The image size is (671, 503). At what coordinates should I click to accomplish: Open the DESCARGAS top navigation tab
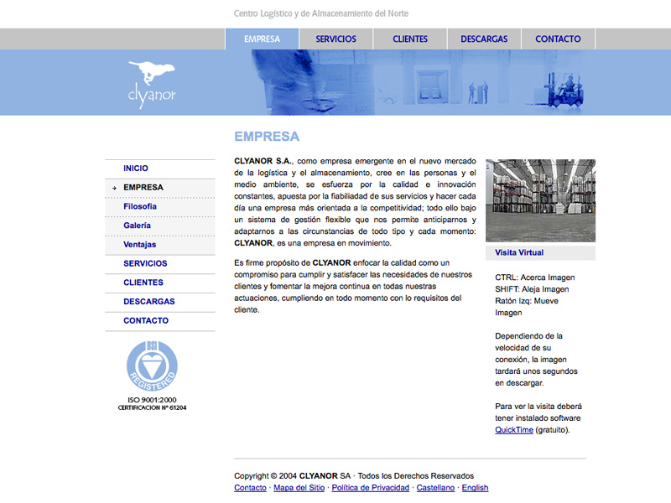(484, 39)
